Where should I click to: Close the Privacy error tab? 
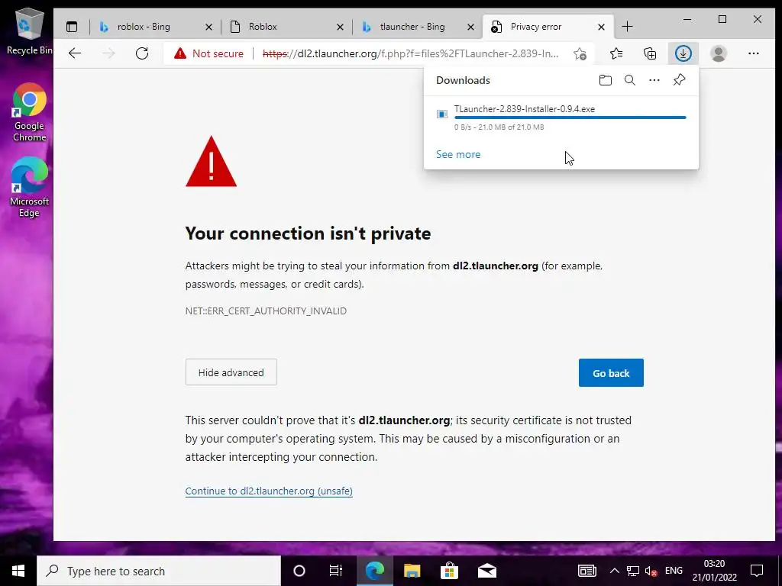[602, 27]
